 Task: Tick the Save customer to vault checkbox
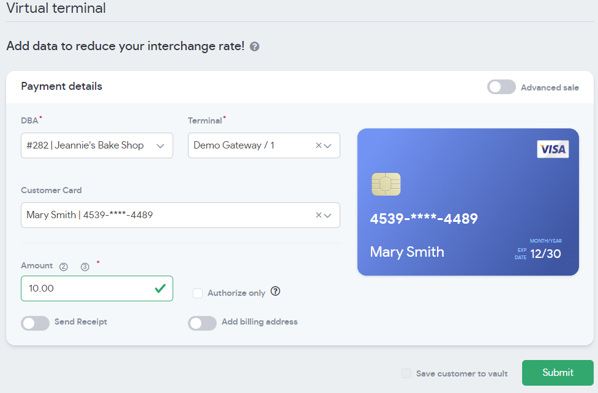click(x=406, y=373)
